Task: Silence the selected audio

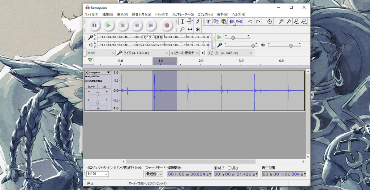Action: click(x=239, y=21)
